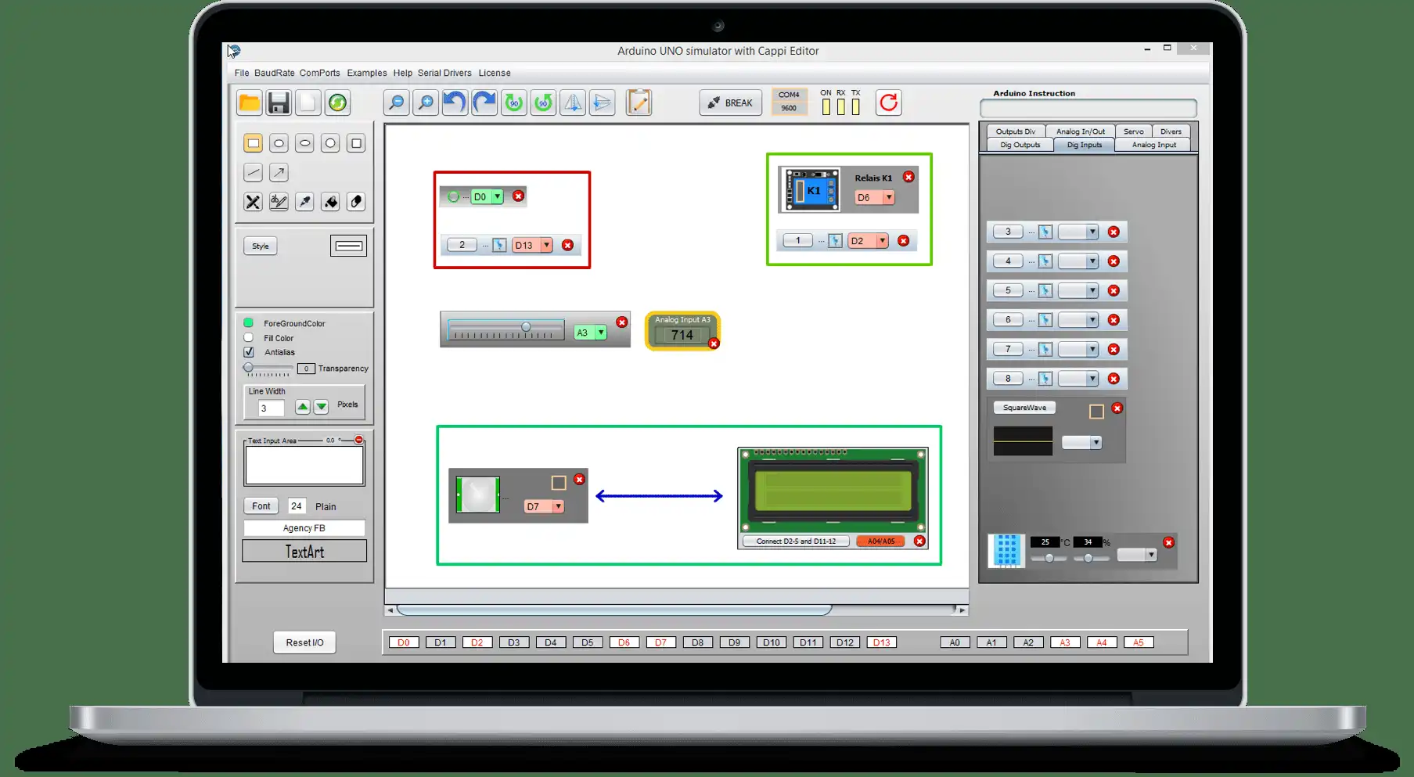Click the Font button
Screen dimensions: 1414x777
(261, 506)
